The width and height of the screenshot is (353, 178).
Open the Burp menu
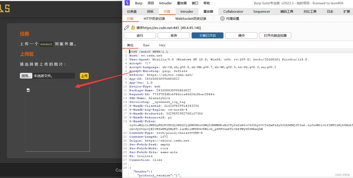pos(139,3)
